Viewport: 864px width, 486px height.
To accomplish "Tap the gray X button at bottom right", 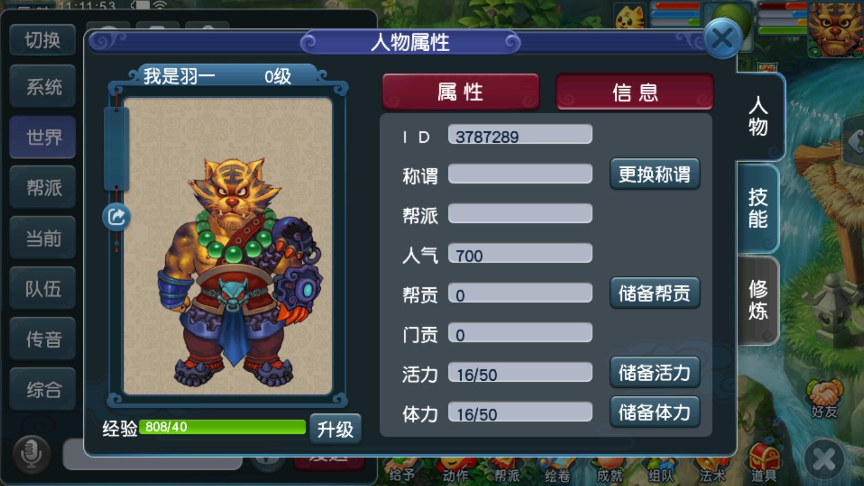I will pyautogui.click(x=824, y=460).
